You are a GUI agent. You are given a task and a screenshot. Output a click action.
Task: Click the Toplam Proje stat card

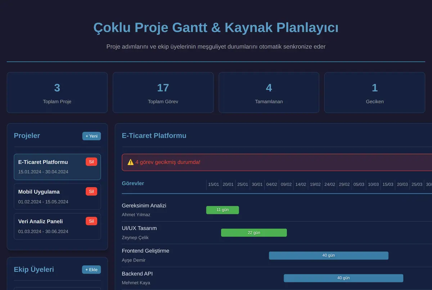click(57, 92)
